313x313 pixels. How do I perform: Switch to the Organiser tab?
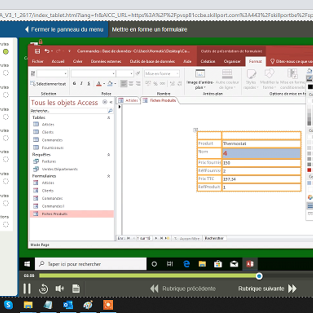pyautogui.click(x=232, y=61)
